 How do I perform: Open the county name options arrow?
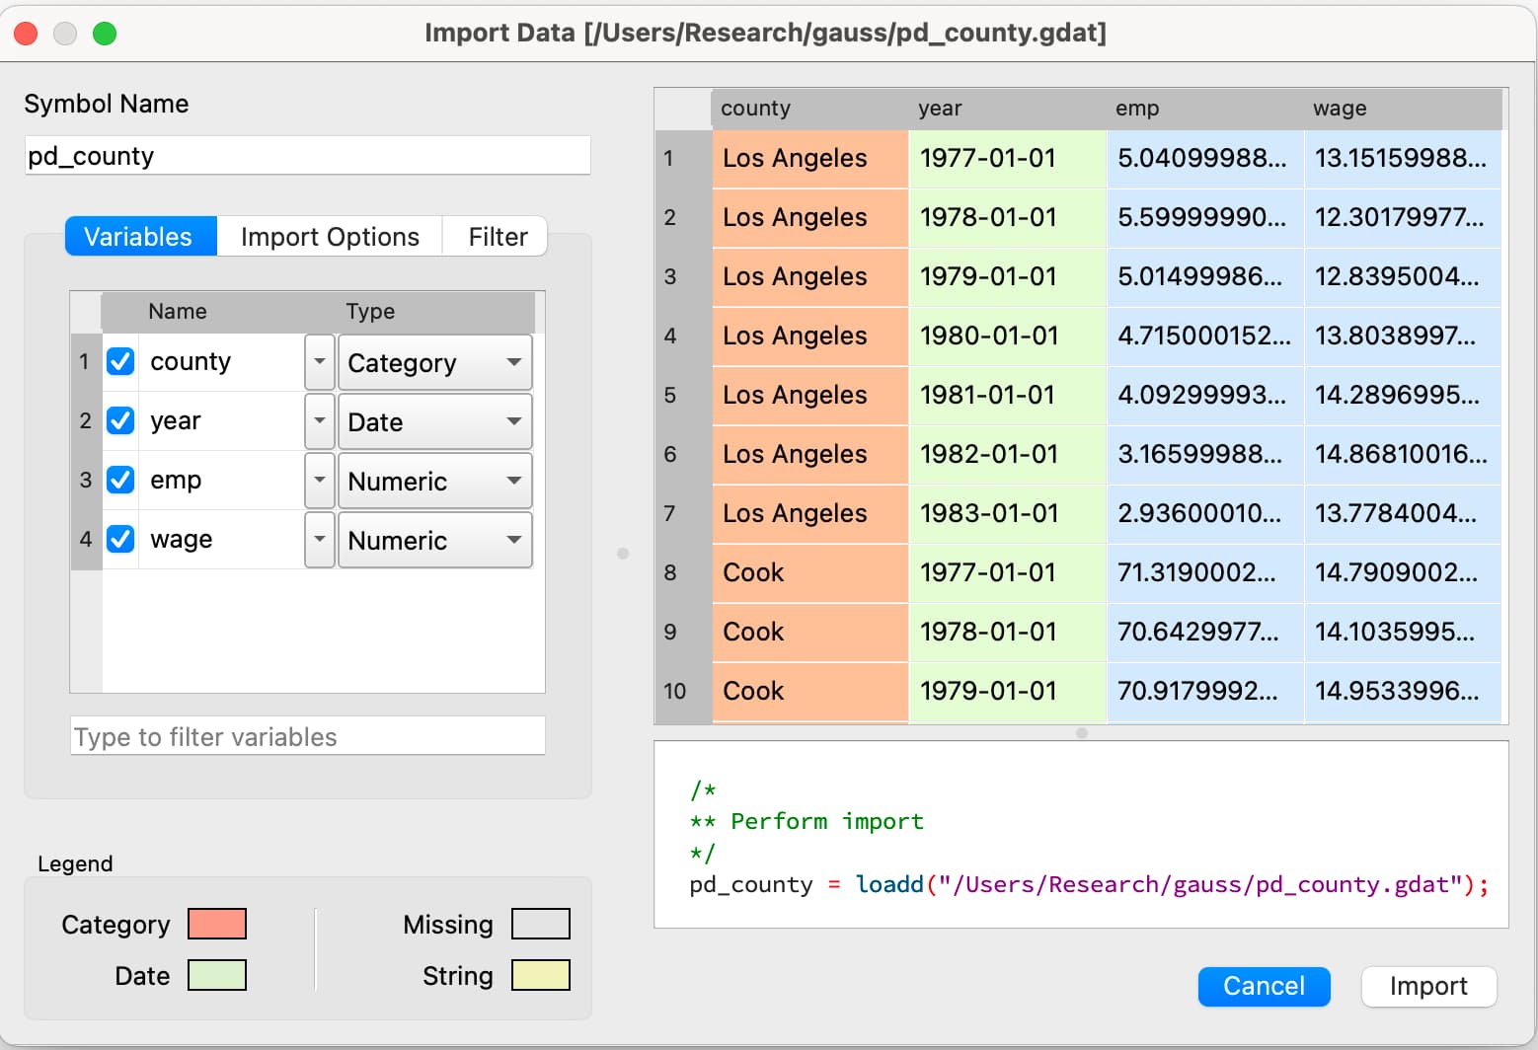(319, 362)
